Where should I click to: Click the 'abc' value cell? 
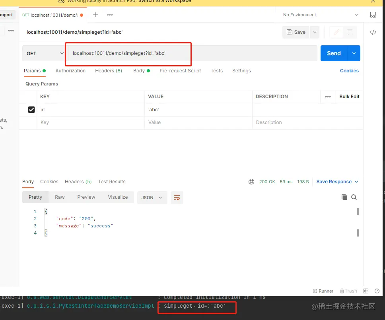point(198,110)
